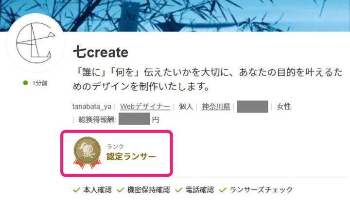The image size is (350, 205).
Task: Click the green checkmark beside 機密保持確認
Action: point(121,190)
